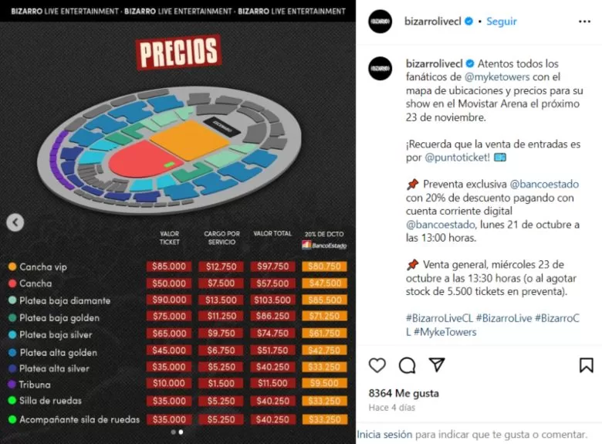Follow the account with Seguir
602x444 pixels.
point(502,22)
